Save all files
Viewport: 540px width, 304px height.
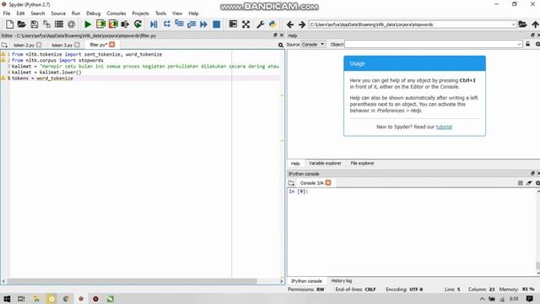(46, 24)
